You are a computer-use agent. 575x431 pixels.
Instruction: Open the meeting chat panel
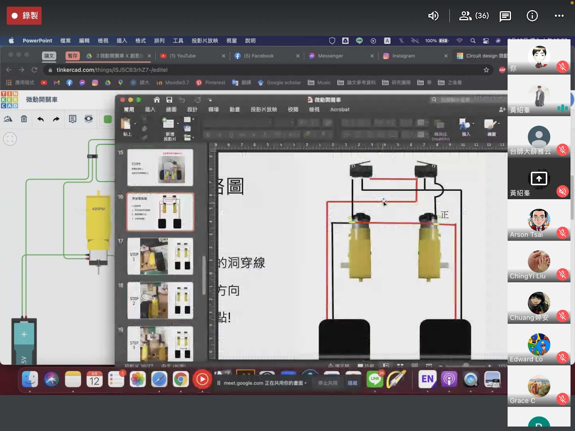505,16
